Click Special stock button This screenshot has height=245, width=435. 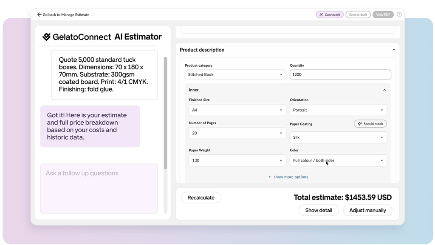[370, 124]
